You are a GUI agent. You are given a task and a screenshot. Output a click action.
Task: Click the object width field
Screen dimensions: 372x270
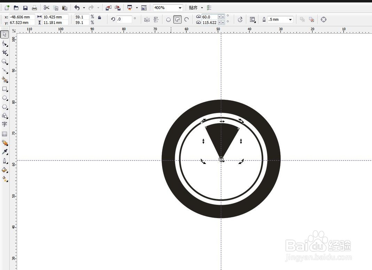(55, 17)
